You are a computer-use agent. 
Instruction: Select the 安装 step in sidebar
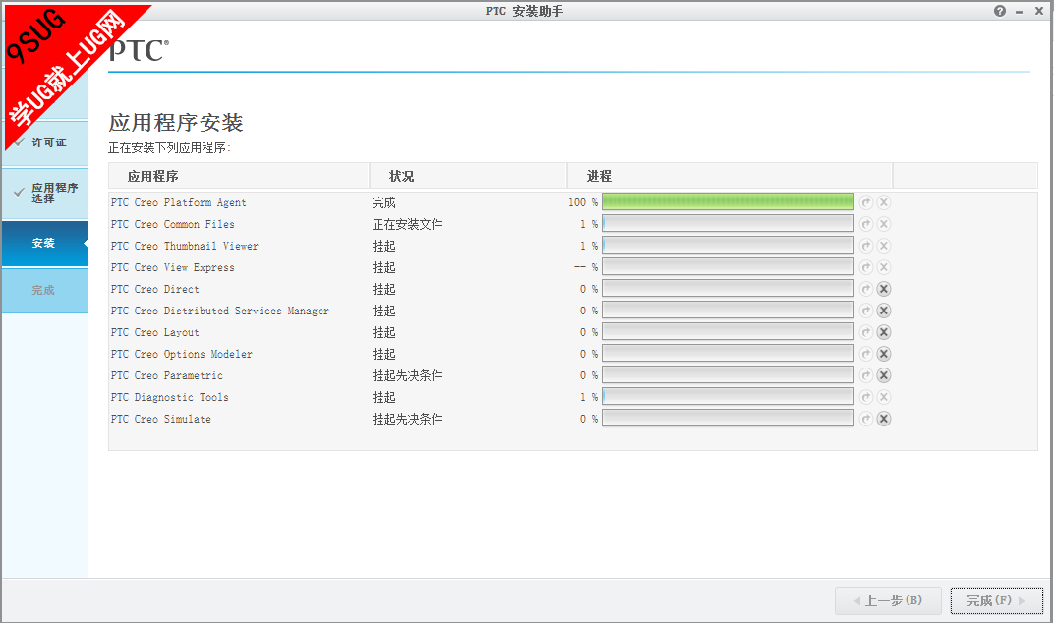[45, 244]
